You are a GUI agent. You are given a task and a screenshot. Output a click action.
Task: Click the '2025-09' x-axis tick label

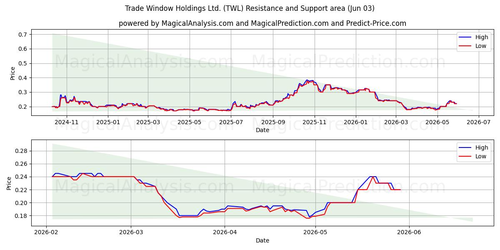coord(273,122)
